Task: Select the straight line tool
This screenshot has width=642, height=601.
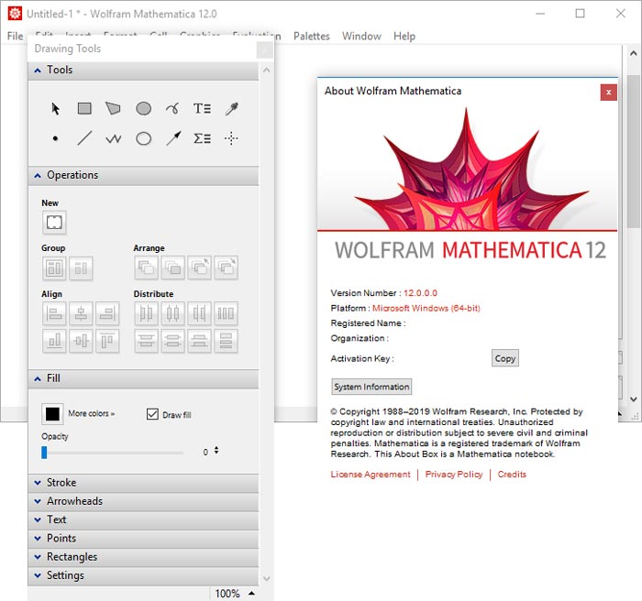Action: click(x=84, y=138)
